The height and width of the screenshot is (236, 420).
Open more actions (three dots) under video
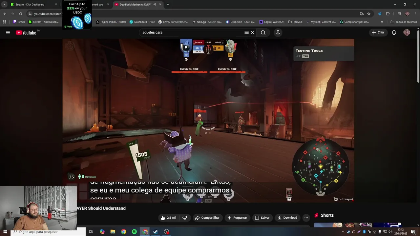tap(306, 218)
